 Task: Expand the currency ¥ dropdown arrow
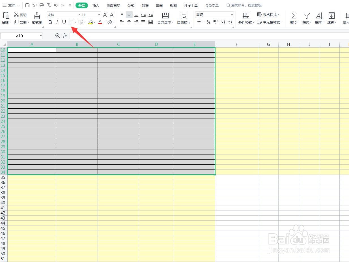pyautogui.click(x=203, y=22)
